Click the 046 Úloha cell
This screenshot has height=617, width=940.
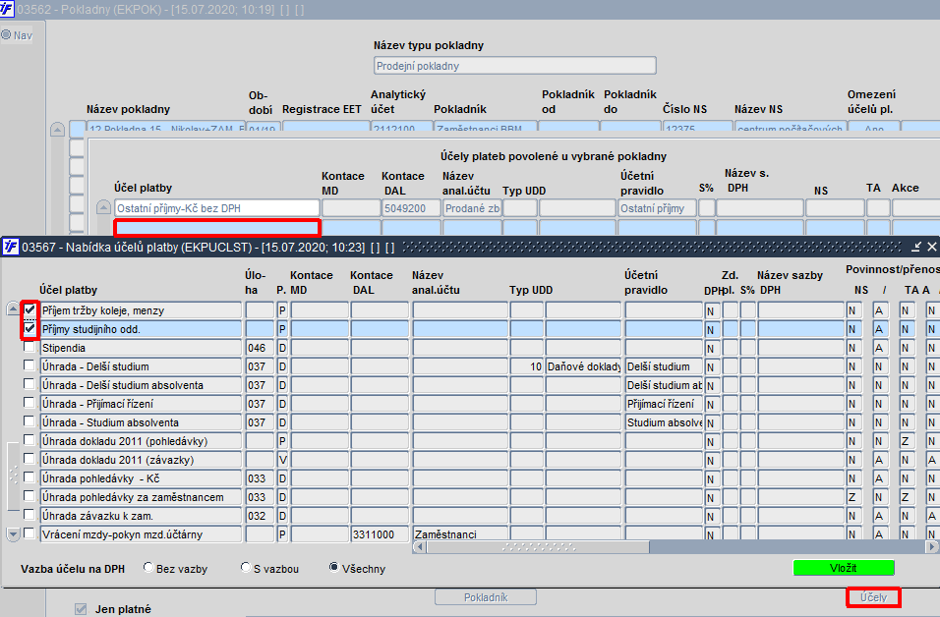coord(260,348)
